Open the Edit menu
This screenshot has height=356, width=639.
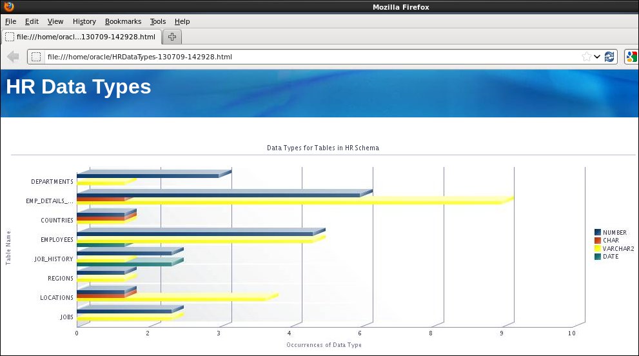point(32,22)
